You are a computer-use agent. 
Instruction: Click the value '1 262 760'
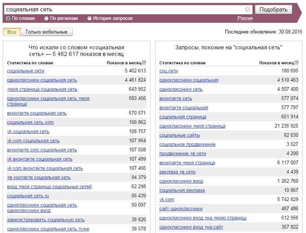pyautogui.click(x=288, y=181)
